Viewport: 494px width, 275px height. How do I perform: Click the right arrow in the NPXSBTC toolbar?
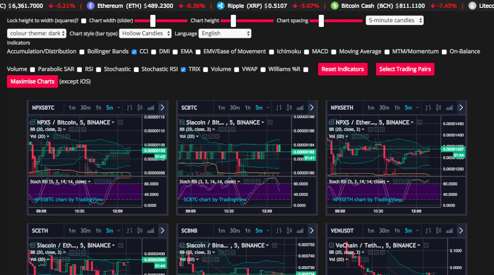[x=162, y=108]
